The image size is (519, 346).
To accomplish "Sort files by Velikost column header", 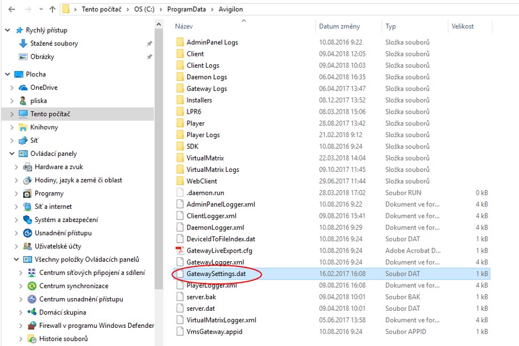I will click(x=463, y=26).
